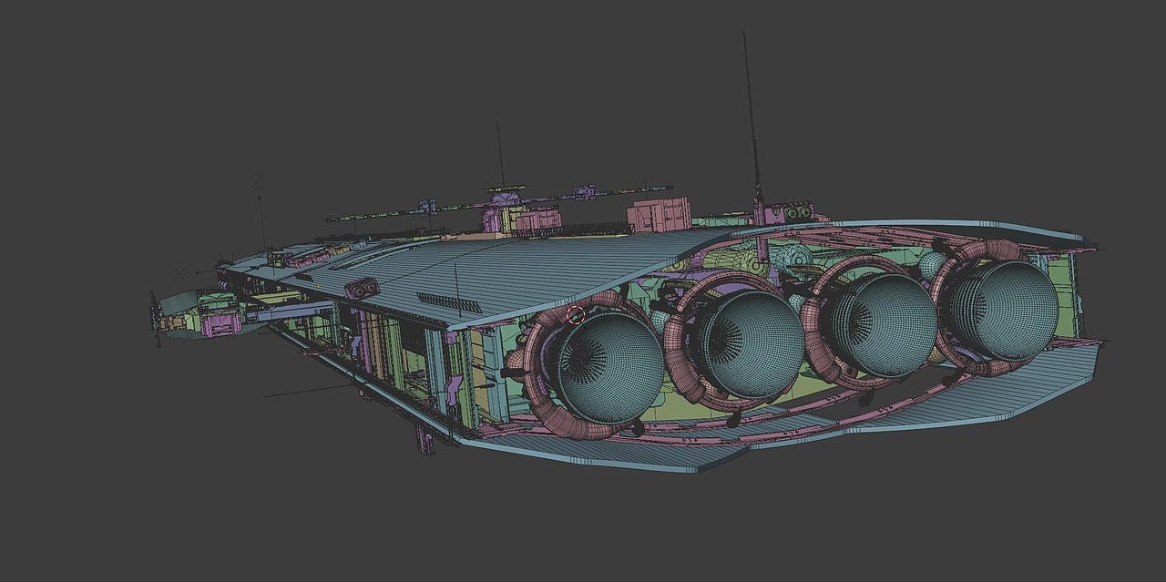Select the empty labeled Z
The height and width of the screenshot is (582, 1166).
coord(257,181)
